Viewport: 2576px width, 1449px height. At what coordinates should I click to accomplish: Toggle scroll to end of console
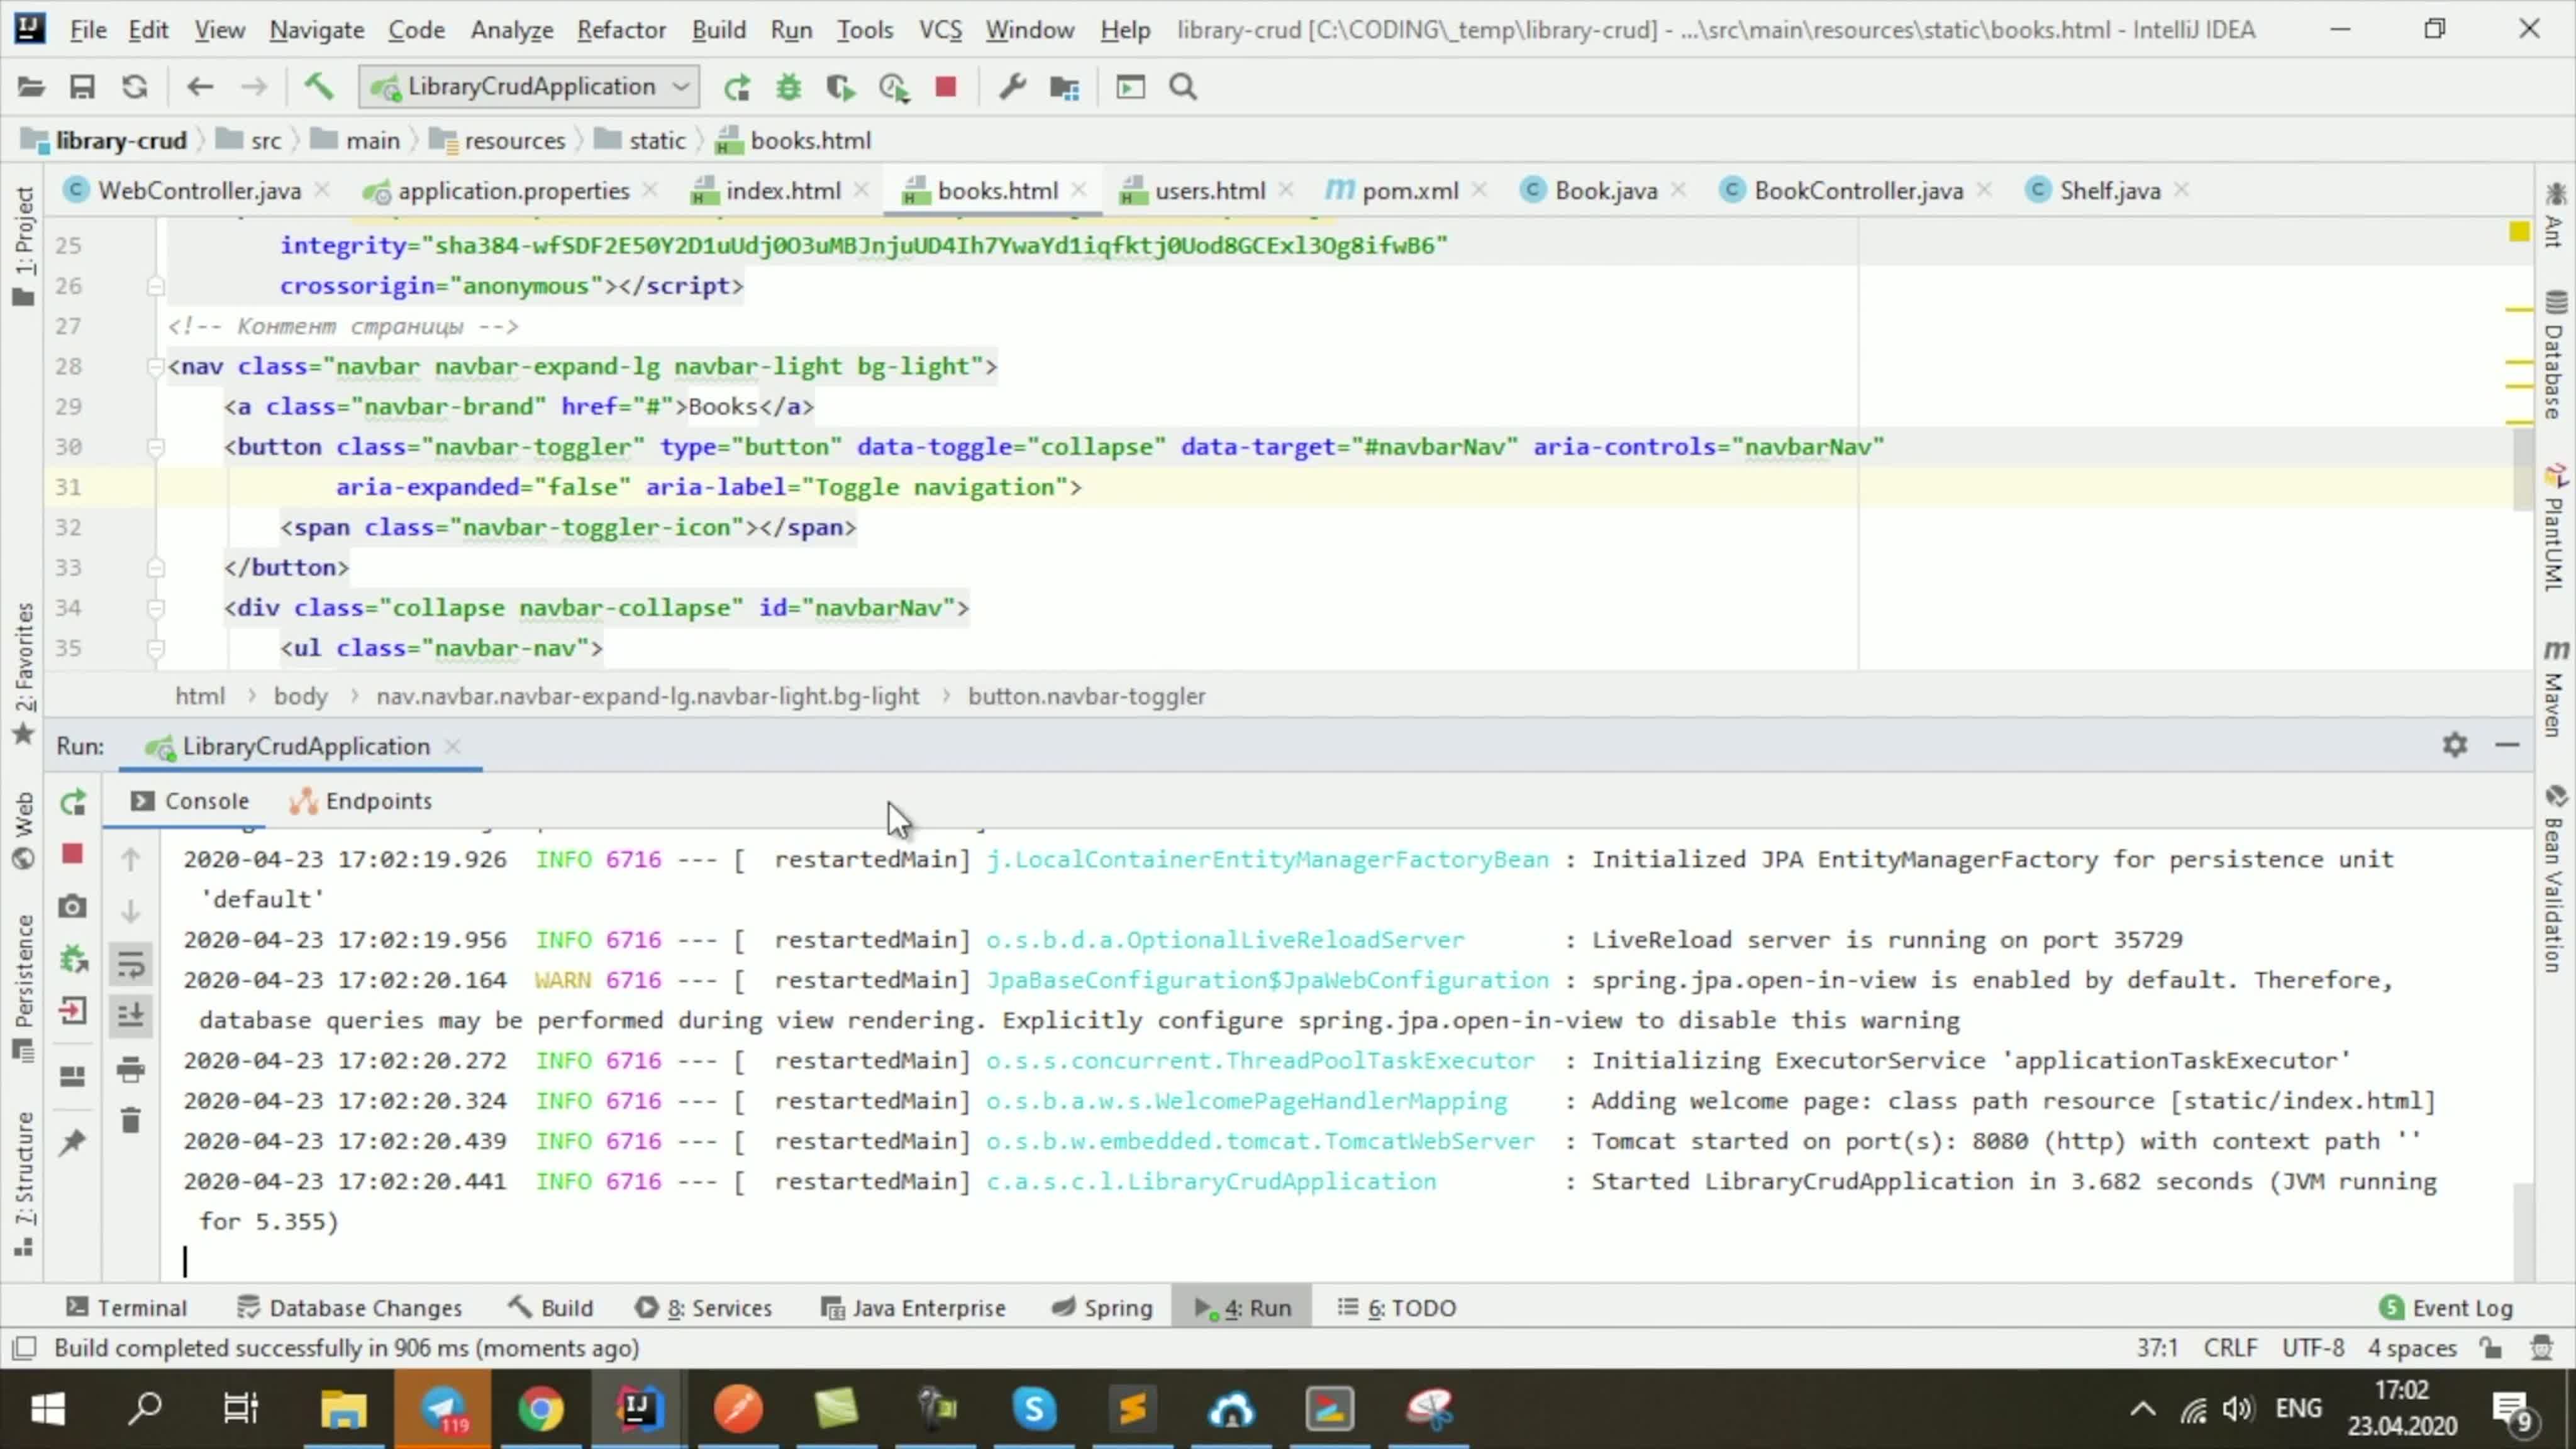[131, 1016]
